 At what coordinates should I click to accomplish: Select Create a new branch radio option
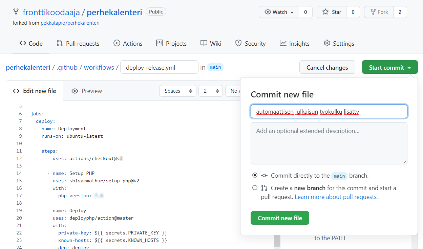coord(255,187)
